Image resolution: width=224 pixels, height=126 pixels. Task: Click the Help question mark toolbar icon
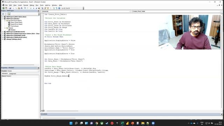(x=59, y=8)
